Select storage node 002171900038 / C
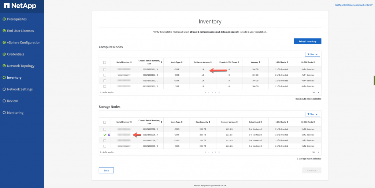The image size is (375, 188). point(104,140)
